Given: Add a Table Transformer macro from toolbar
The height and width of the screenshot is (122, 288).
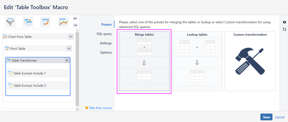Looking at the screenshot, I should tap(28, 22).
